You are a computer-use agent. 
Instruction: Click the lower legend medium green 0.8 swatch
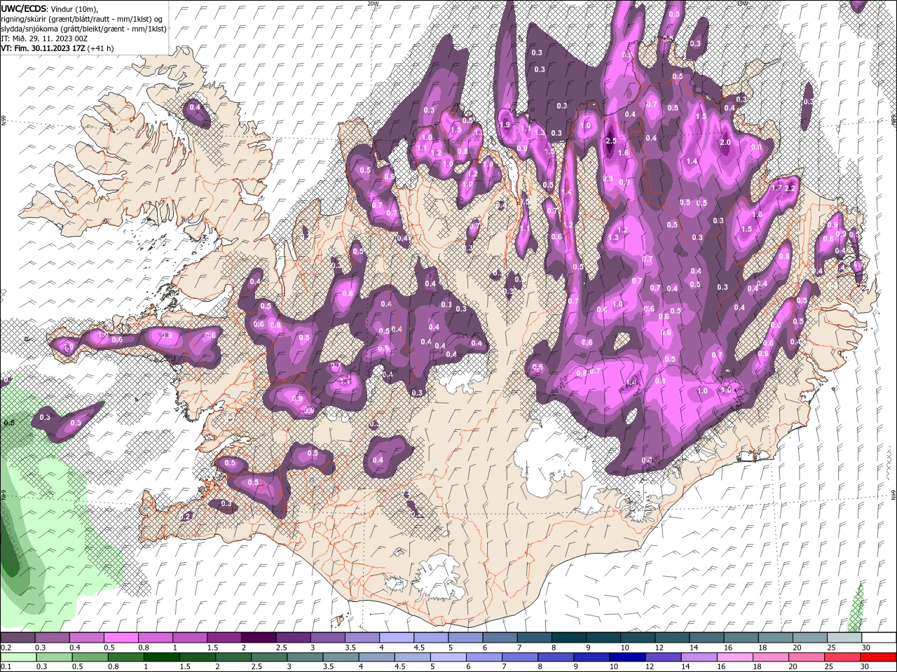tap(126, 657)
